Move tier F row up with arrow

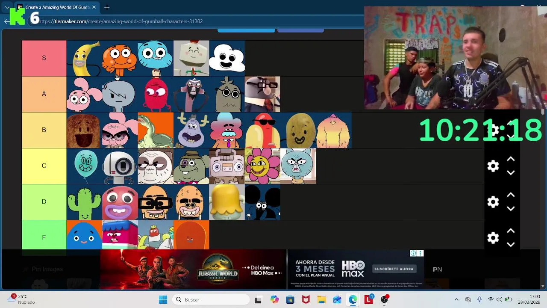click(511, 231)
